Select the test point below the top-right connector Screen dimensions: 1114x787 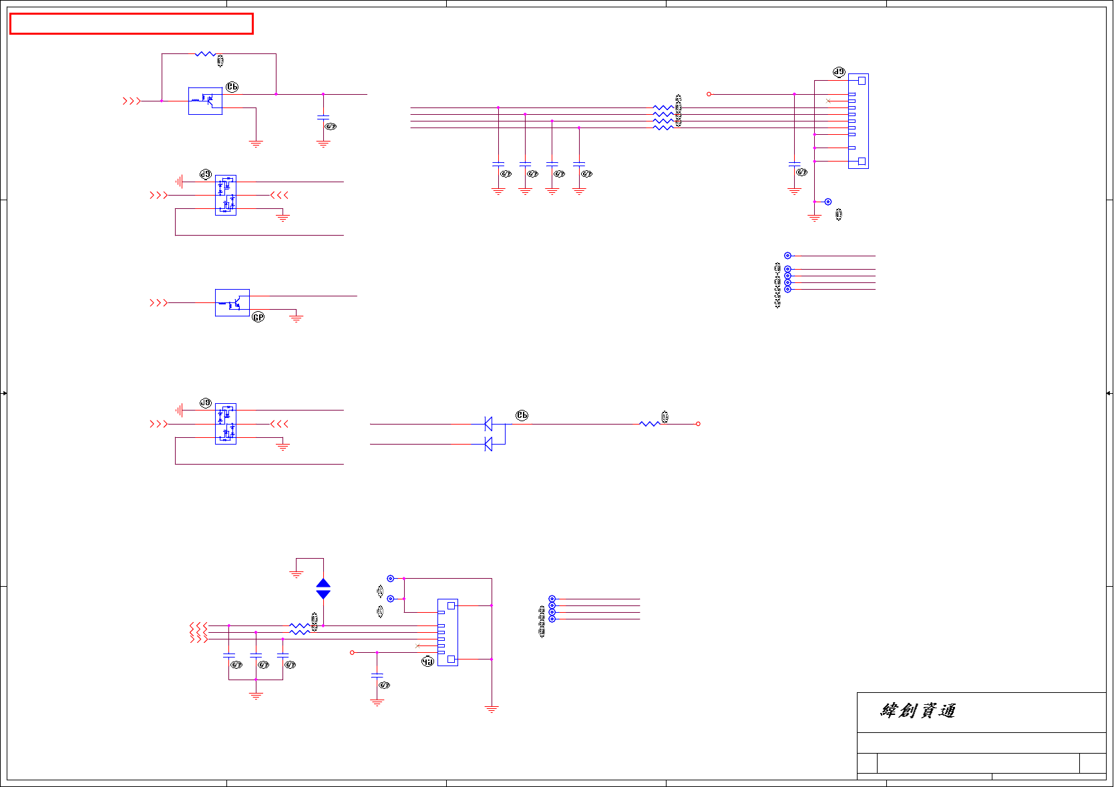[x=827, y=202]
